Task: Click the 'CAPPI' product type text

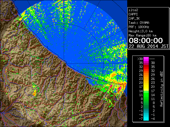Action: [133, 14]
